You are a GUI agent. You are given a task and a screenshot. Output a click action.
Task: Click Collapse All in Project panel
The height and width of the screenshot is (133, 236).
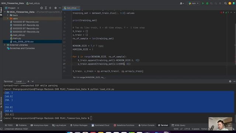tap(50, 8)
